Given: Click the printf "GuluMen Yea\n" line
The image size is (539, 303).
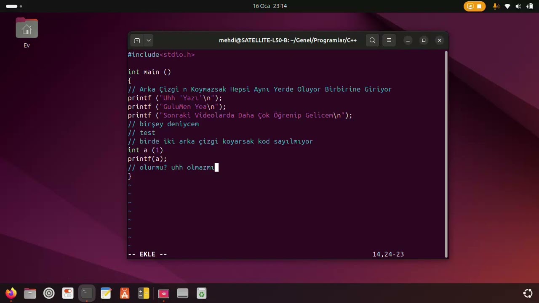Looking at the screenshot, I should click(x=177, y=107).
